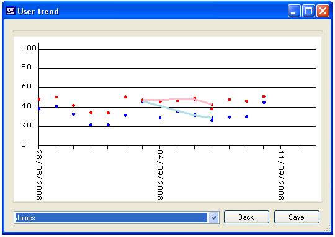Select the 28/08/2008 date axis label
Image resolution: width=335 pixels, height=237 pixels.
click(39, 175)
